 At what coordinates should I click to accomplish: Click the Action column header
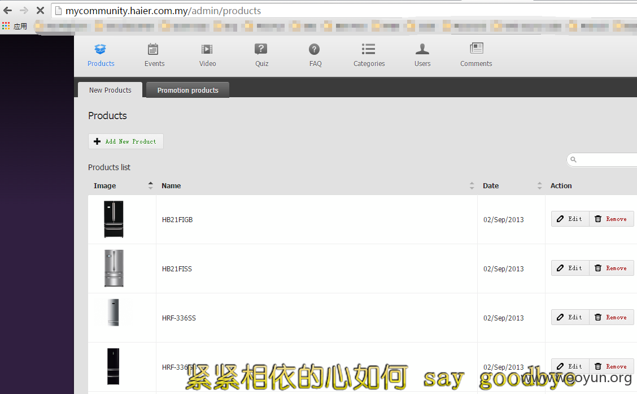[561, 185]
